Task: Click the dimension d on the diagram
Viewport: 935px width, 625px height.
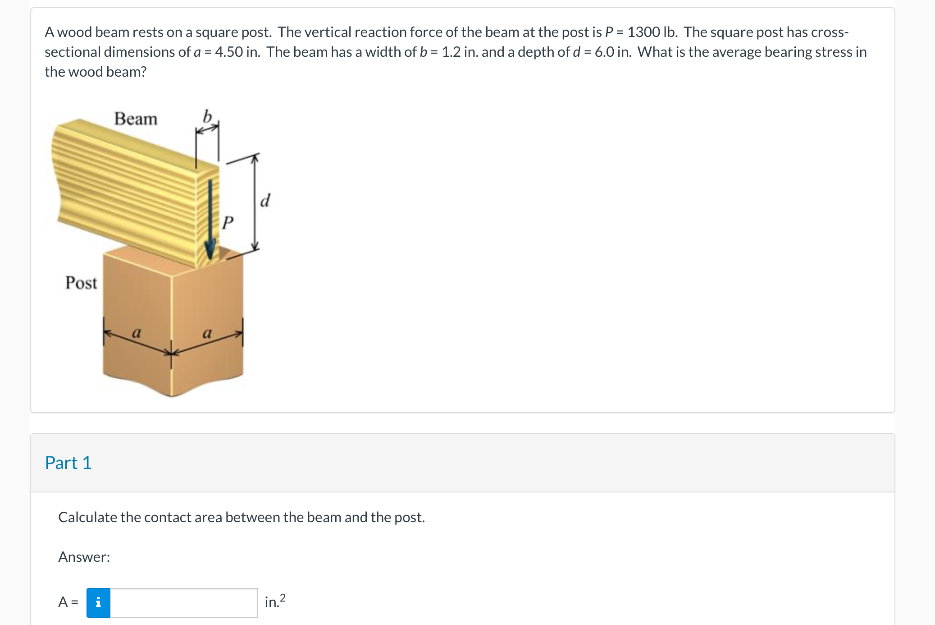Action: pyautogui.click(x=265, y=201)
